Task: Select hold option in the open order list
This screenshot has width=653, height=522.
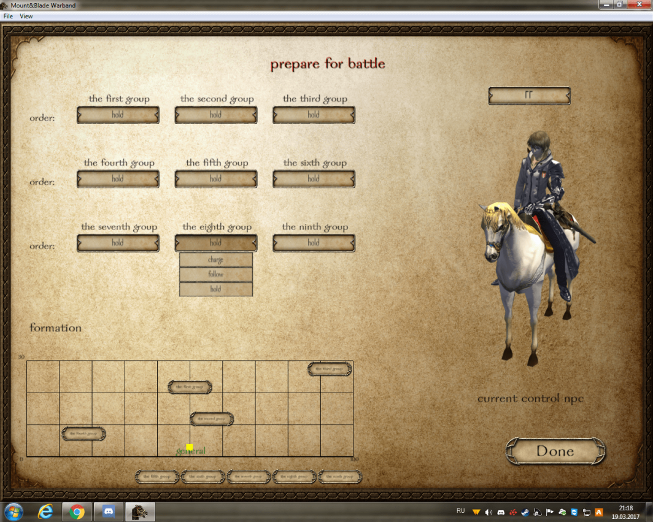Action: (x=215, y=289)
